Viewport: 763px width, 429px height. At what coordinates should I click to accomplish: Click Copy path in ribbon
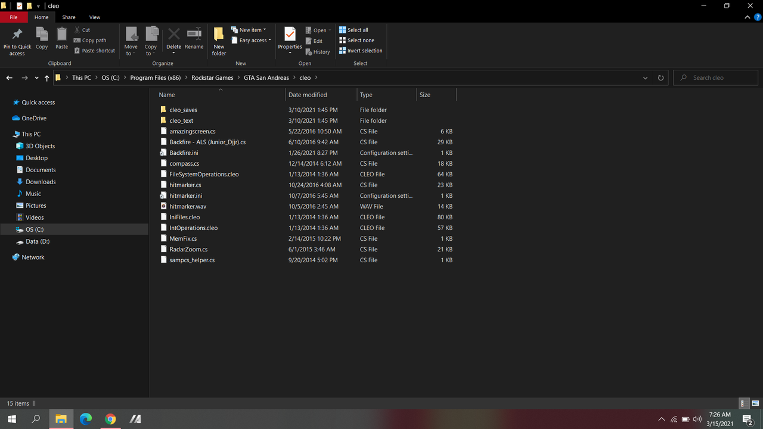click(90, 41)
